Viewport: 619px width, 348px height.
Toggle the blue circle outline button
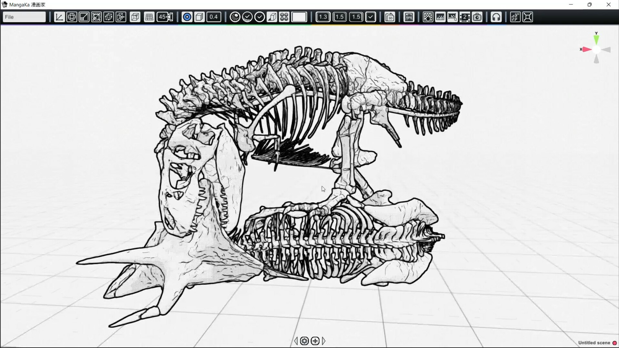pyautogui.click(x=187, y=17)
